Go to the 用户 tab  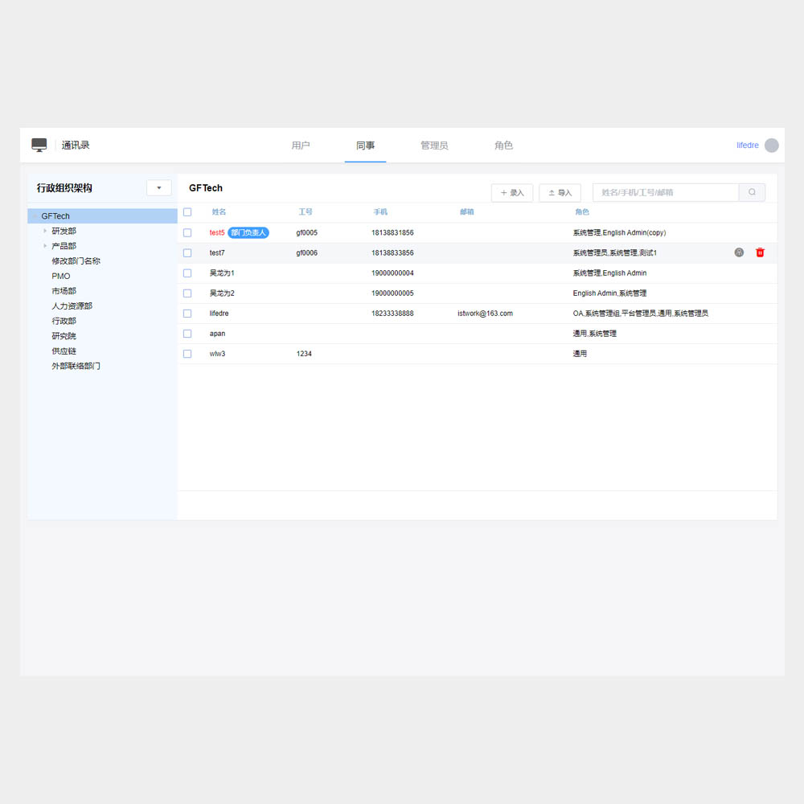click(x=301, y=146)
